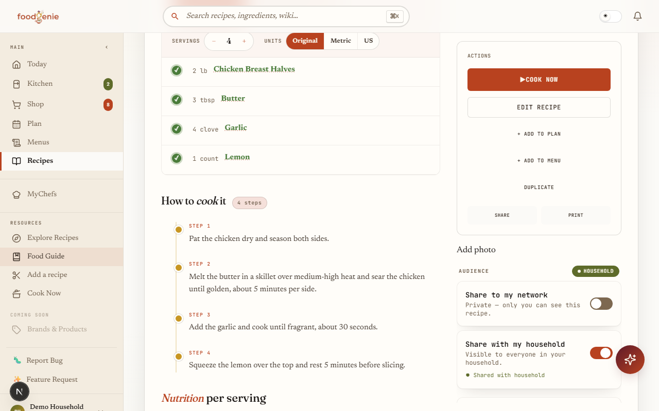The height and width of the screenshot is (411, 659).
Task: Click the 4 steps pill label
Action: [250, 203]
